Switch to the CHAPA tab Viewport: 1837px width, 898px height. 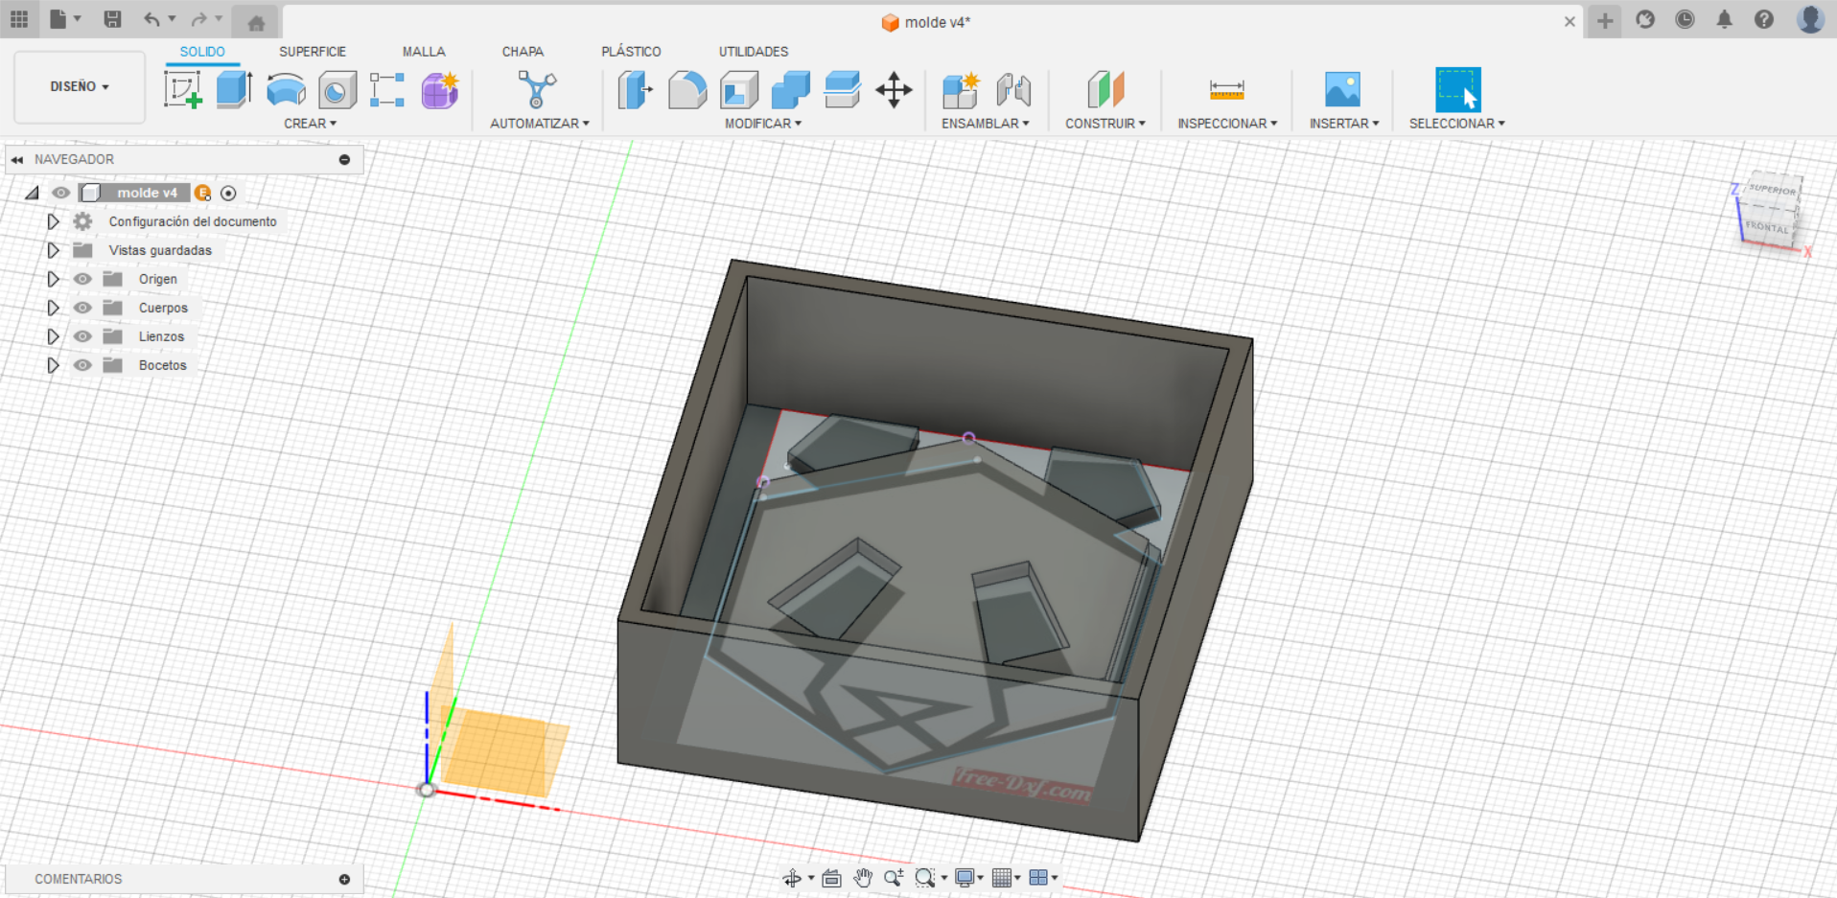[523, 52]
